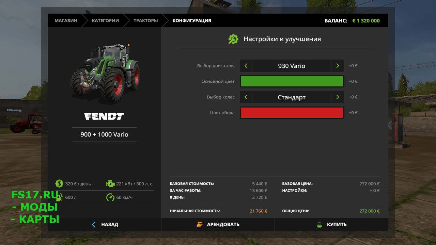436x245 pixels.
Task: Click the 60 км/ч max speed text
Action: coord(124,197)
